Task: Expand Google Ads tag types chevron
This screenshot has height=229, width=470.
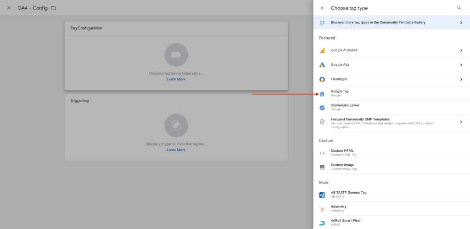Action: pyautogui.click(x=461, y=65)
